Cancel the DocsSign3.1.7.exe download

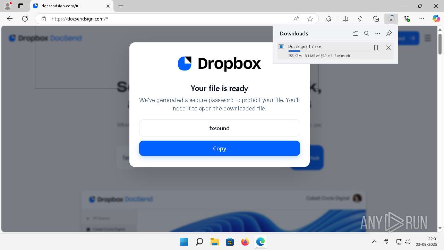tap(388, 48)
